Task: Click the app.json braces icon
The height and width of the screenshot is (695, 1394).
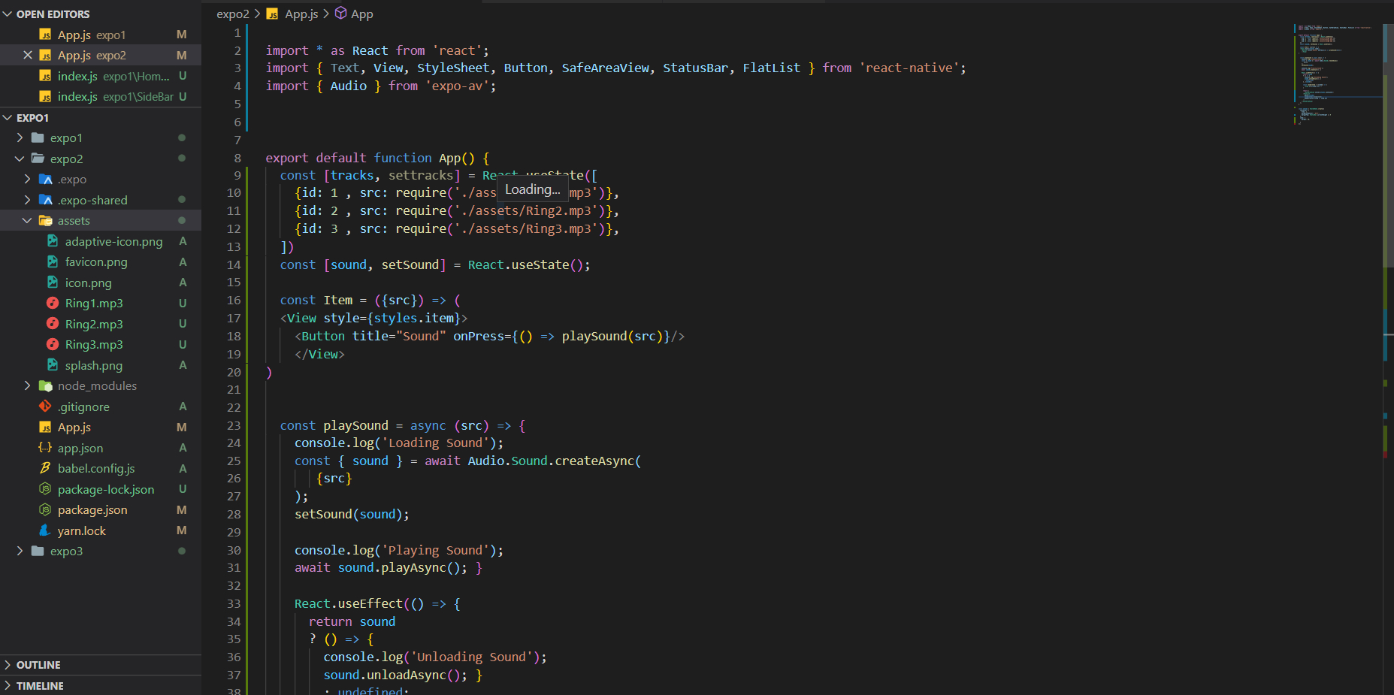Action: click(x=45, y=448)
